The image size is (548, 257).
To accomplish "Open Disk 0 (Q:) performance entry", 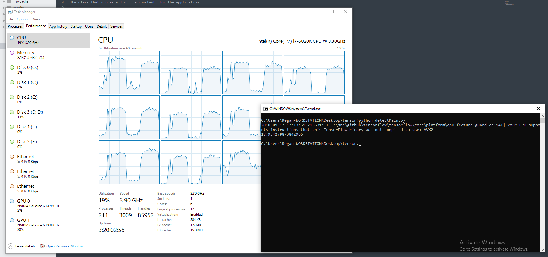I will click(x=48, y=70).
